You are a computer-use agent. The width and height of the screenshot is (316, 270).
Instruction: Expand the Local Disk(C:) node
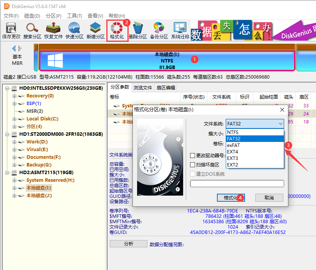[x=14, y=119]
